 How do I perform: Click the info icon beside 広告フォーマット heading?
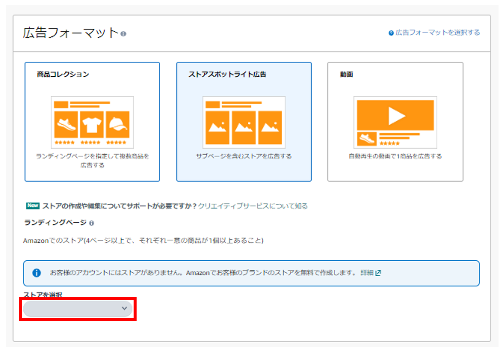(x=124, y=33)
